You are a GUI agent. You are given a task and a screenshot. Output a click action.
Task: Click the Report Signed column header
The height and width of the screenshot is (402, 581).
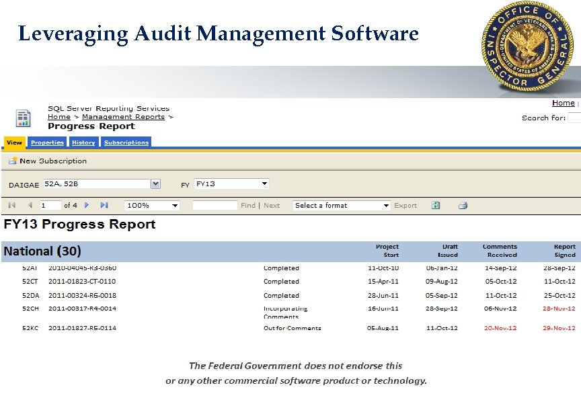point(565,251)
